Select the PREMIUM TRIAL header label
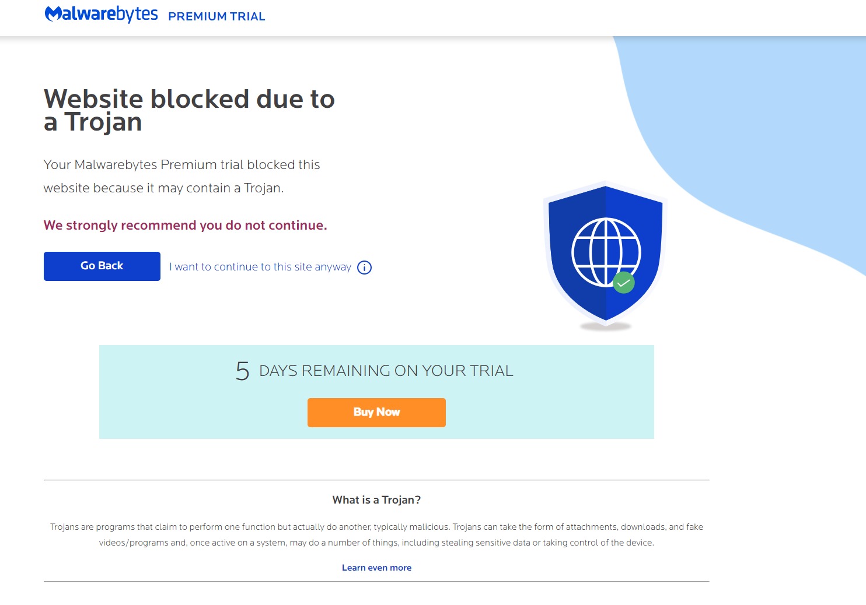This screenshot has height=605, width=866. (216, 16)
